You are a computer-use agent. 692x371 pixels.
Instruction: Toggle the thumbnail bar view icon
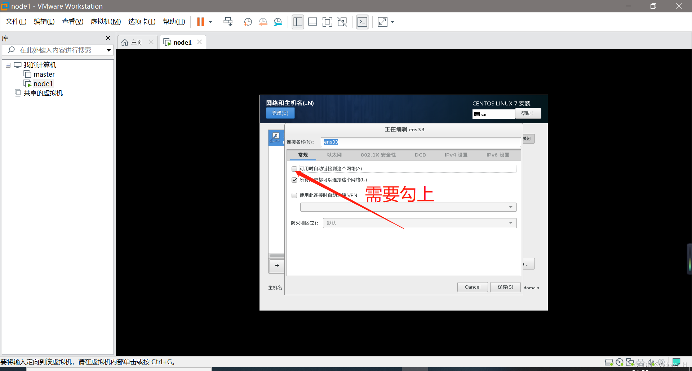point(312,22)
